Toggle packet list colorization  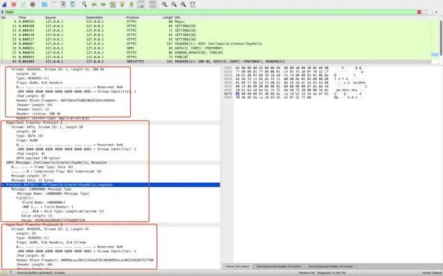coord(152,4)
